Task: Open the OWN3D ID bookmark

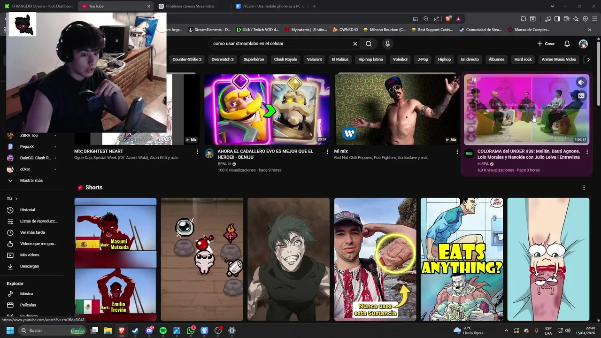Action: click(x=345, y=30)
